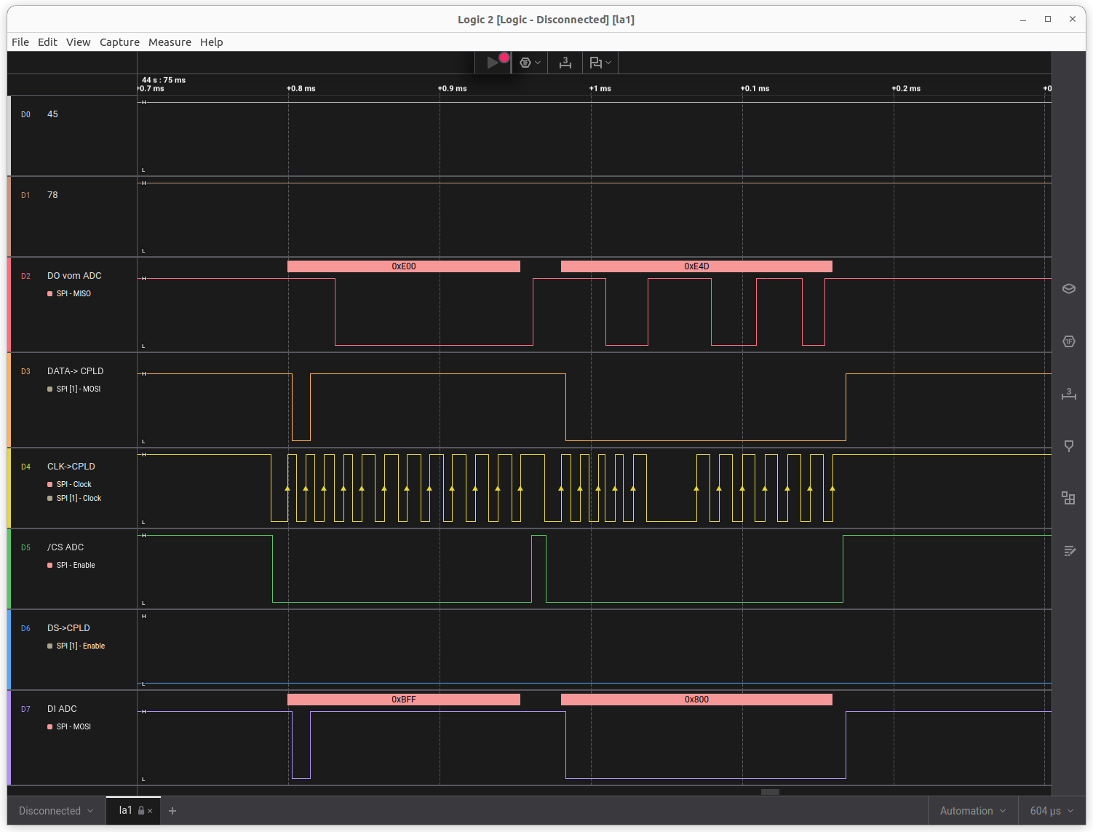Open the 604 µs time dropdown
This screenshot has height=832, width=1093.
(x=1052, y=811)
